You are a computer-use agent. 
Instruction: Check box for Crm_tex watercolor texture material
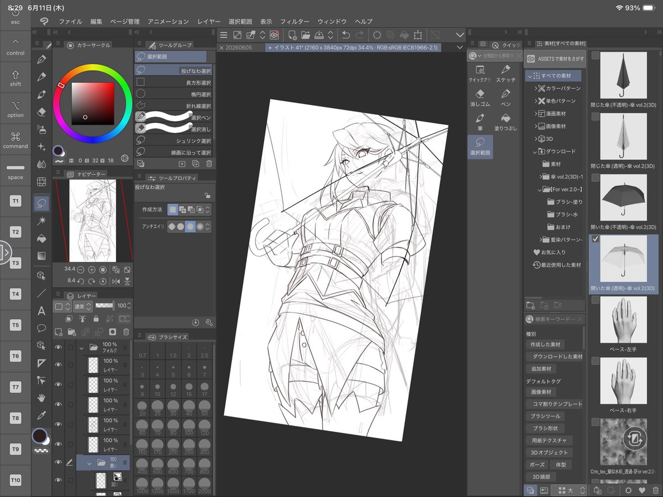pos(596,422)
